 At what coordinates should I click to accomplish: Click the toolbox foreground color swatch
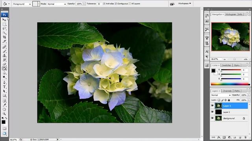coord(4,122)
